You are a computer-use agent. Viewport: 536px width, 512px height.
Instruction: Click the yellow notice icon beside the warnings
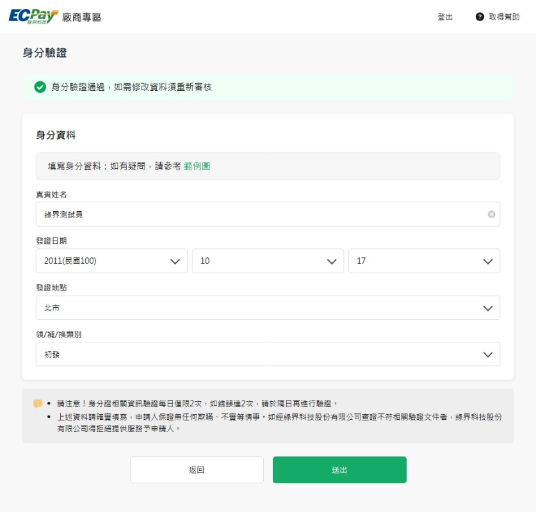click(38, 404)
